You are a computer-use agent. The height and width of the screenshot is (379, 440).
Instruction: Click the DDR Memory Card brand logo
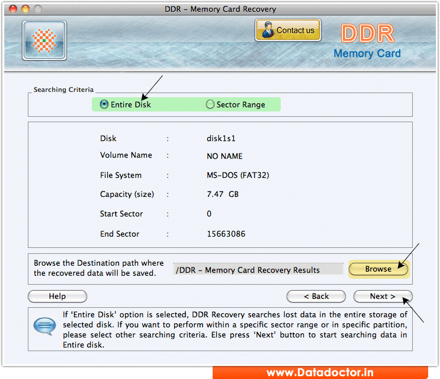pyautogui.click(x=367, y=42)
